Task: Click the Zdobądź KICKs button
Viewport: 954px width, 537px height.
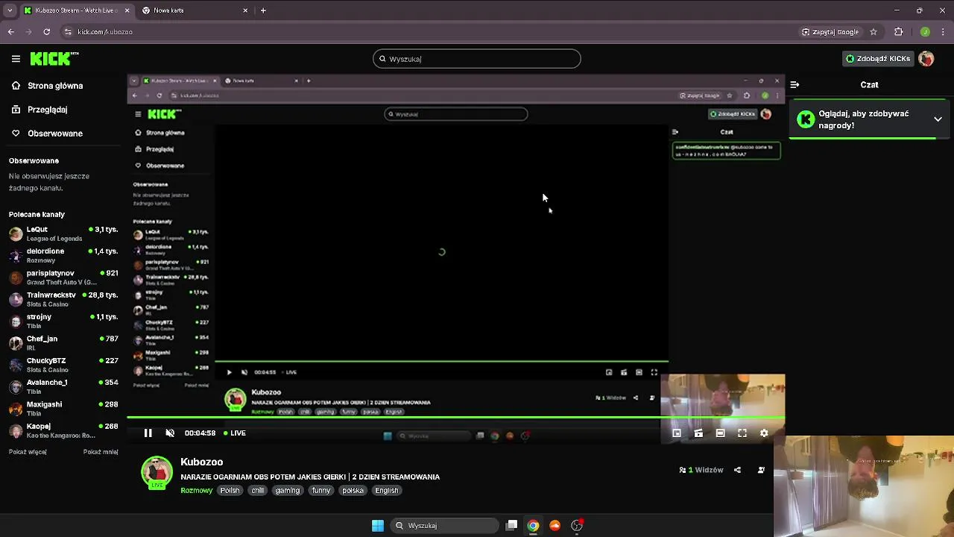Action: click(x=877, y=59)
